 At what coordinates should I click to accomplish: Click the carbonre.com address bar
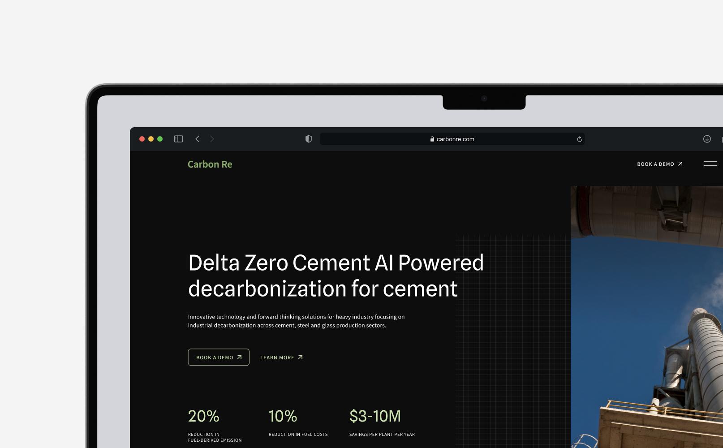452,139
